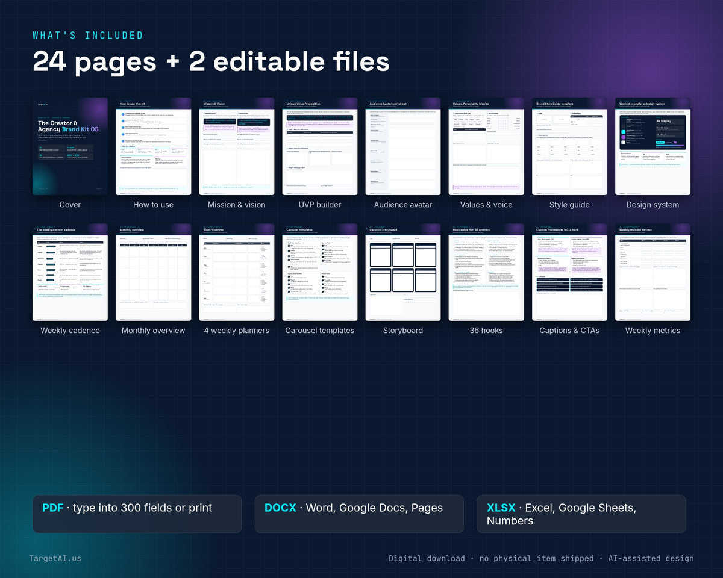The image size is (723, 578).
Task: Open the Captions & CTAs page thumbnail
Action: point(569,272)
